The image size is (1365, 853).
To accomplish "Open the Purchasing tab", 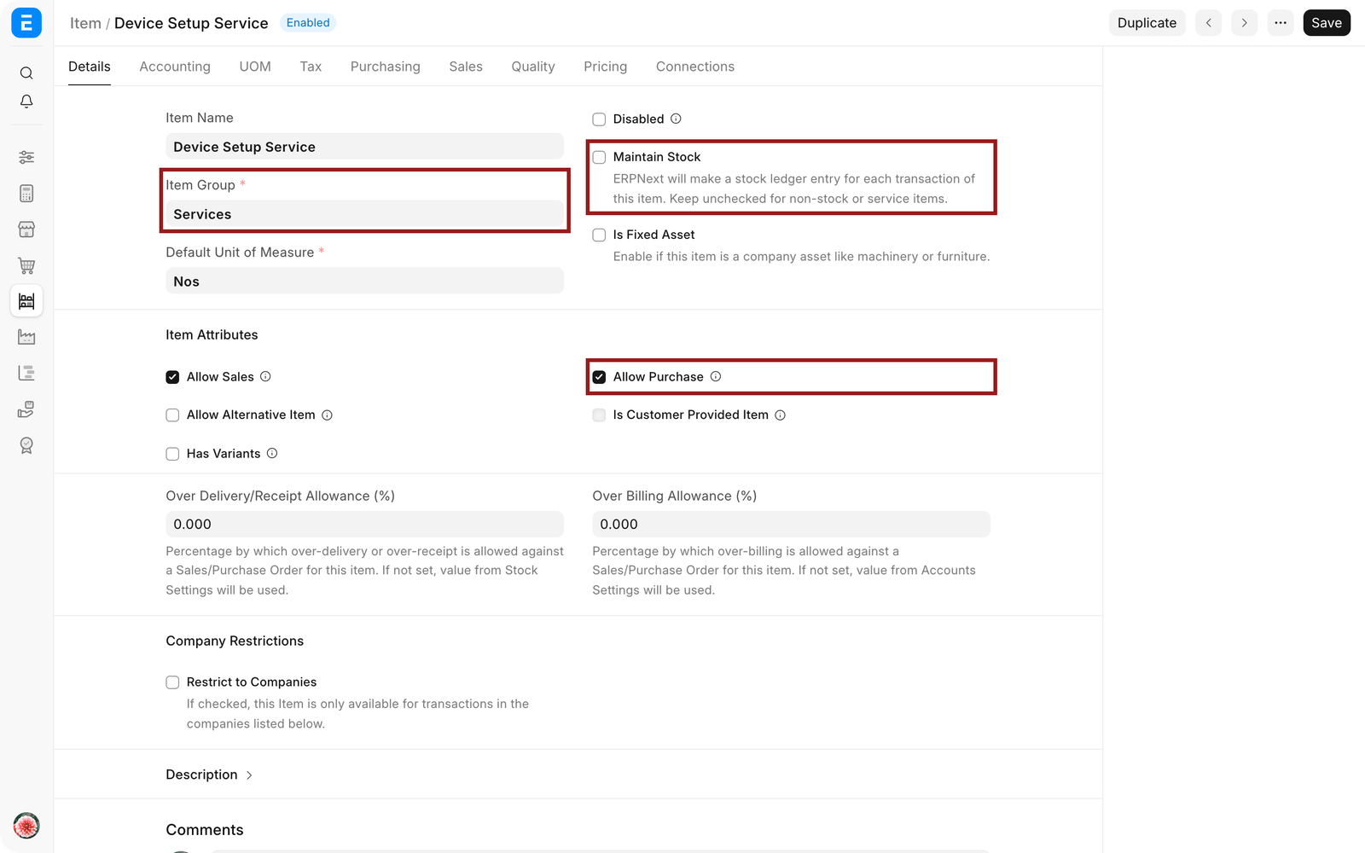I will (386, 67).
